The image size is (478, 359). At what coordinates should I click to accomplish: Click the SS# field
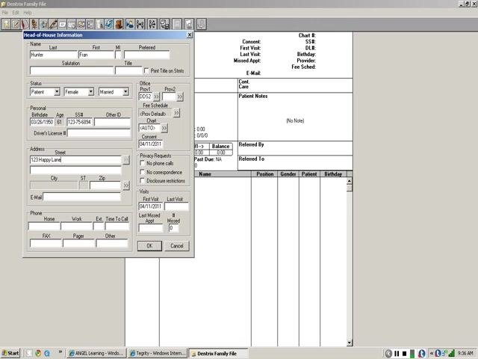[80, 122]
